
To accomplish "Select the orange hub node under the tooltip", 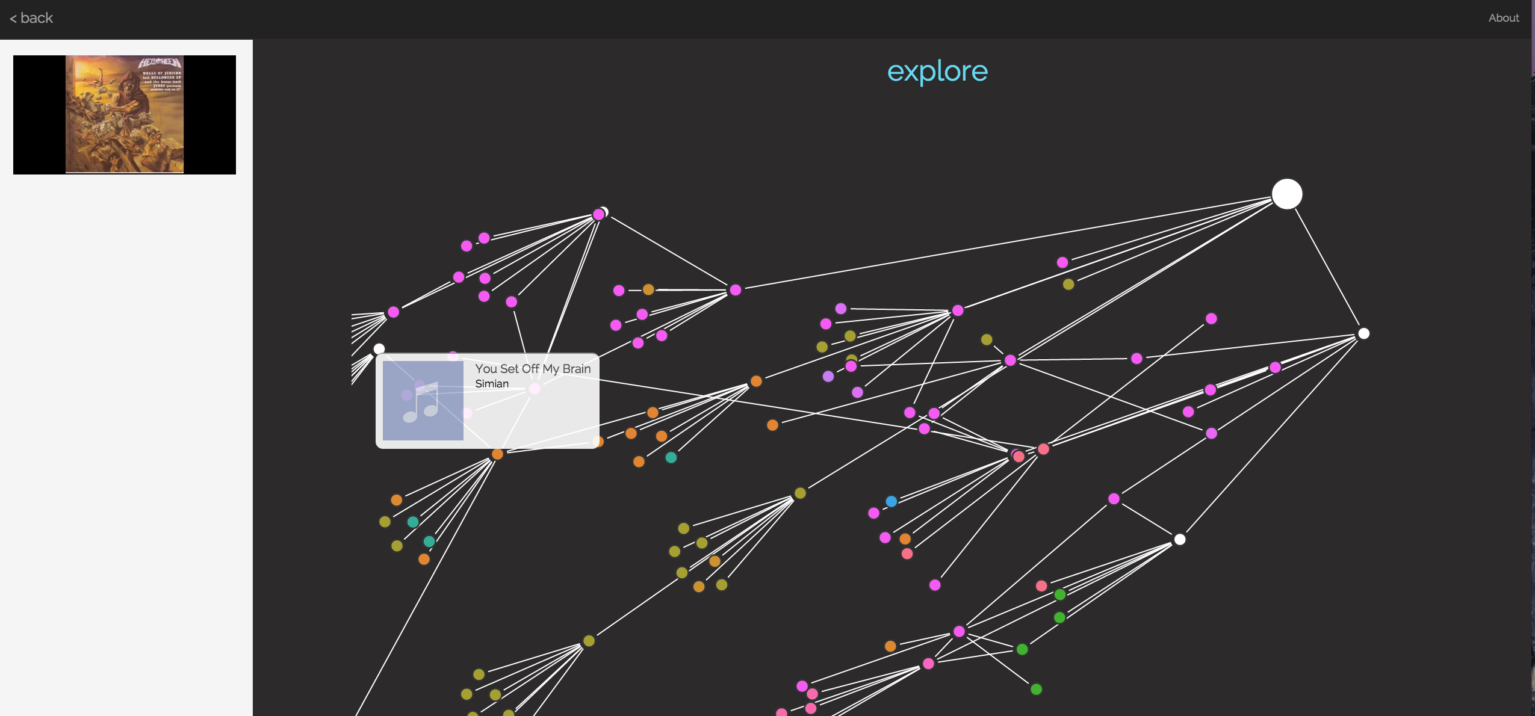I will [497, 454].
